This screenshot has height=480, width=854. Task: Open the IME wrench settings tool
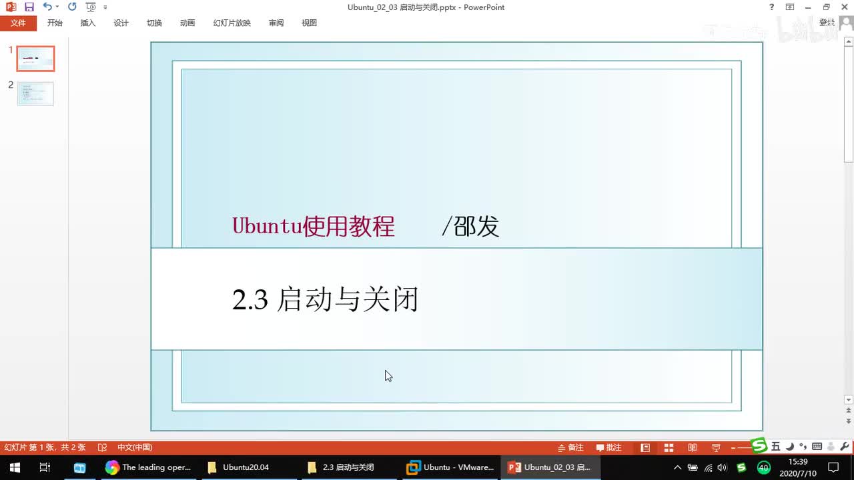(845, 447)
